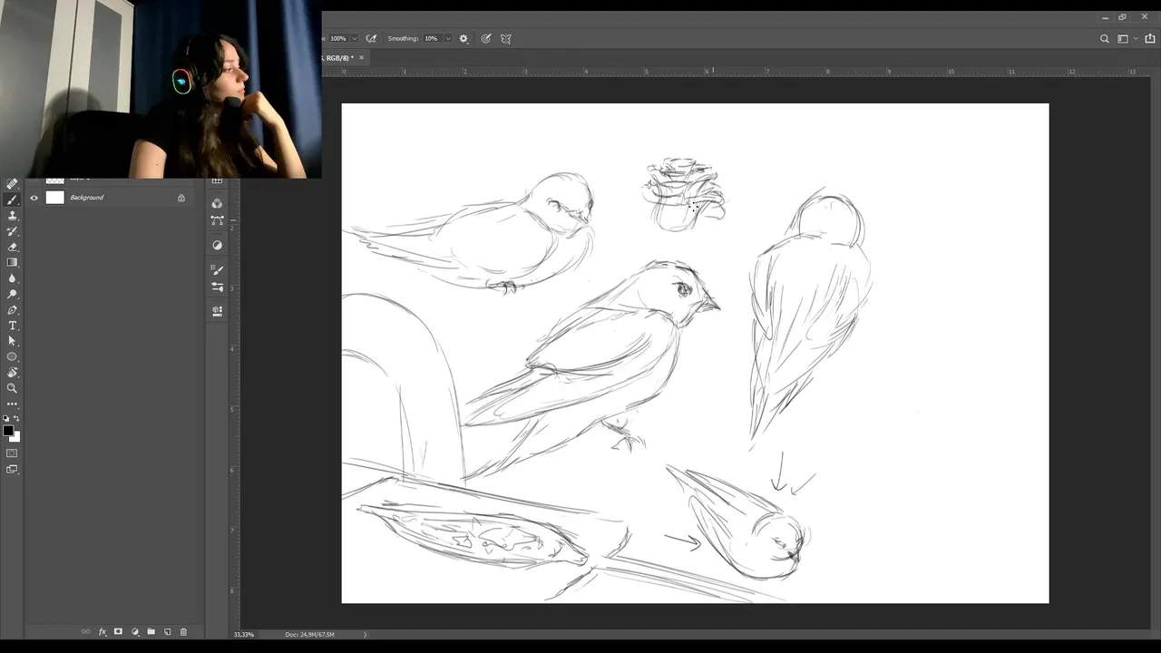Expand the status bar info arrow

tap(366, 634)
